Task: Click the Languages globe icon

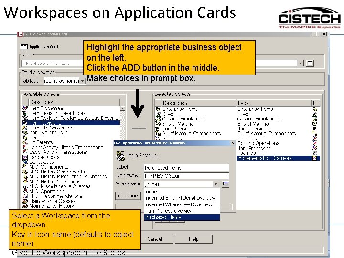Action: point(25,162)
